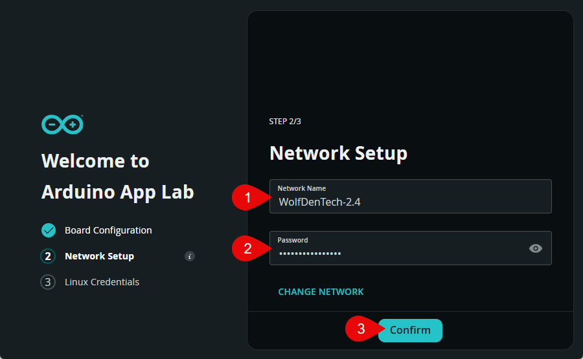Viewport: 583px width, 359px height.
Task: Select Network Setup step in sidebar
Action: point(99,256)
